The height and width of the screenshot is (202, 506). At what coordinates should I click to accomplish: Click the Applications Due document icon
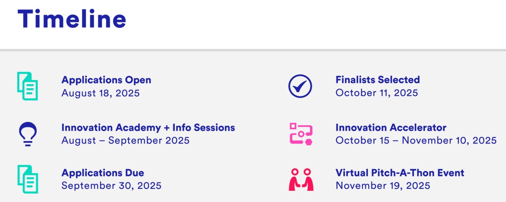pyautogui.click(x=28, y=179)
